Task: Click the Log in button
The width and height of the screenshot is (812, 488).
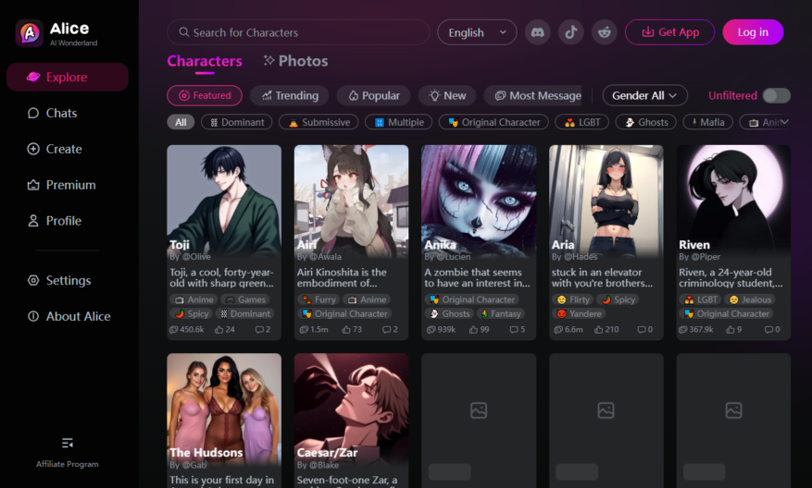Action: (753, 32)
